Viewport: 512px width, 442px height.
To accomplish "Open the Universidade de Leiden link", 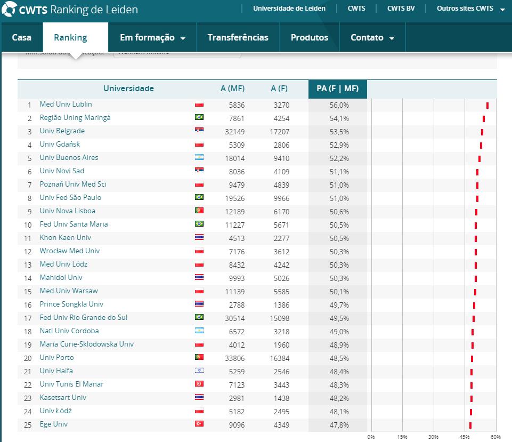I will (289, 9).
